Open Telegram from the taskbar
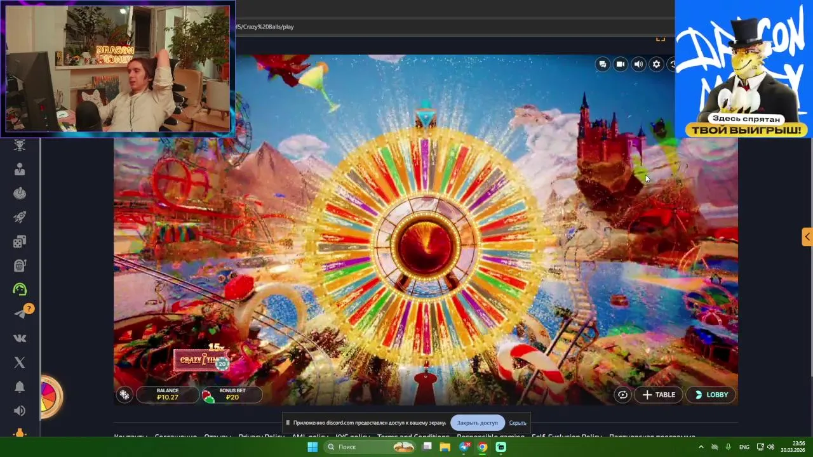The image size is (813, 457). pyautogui.click(x=464, y=447)
